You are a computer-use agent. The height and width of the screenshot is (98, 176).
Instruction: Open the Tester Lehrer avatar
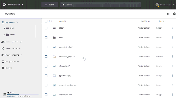click(x=157, y=5)
